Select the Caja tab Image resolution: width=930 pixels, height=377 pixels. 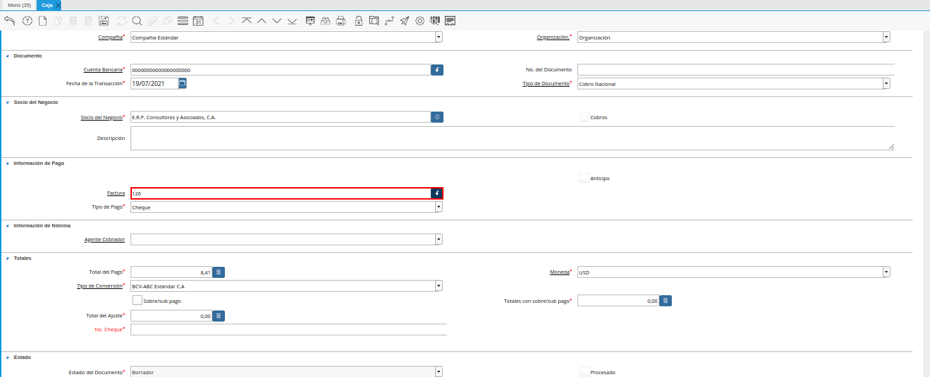[x=46, y=5]
